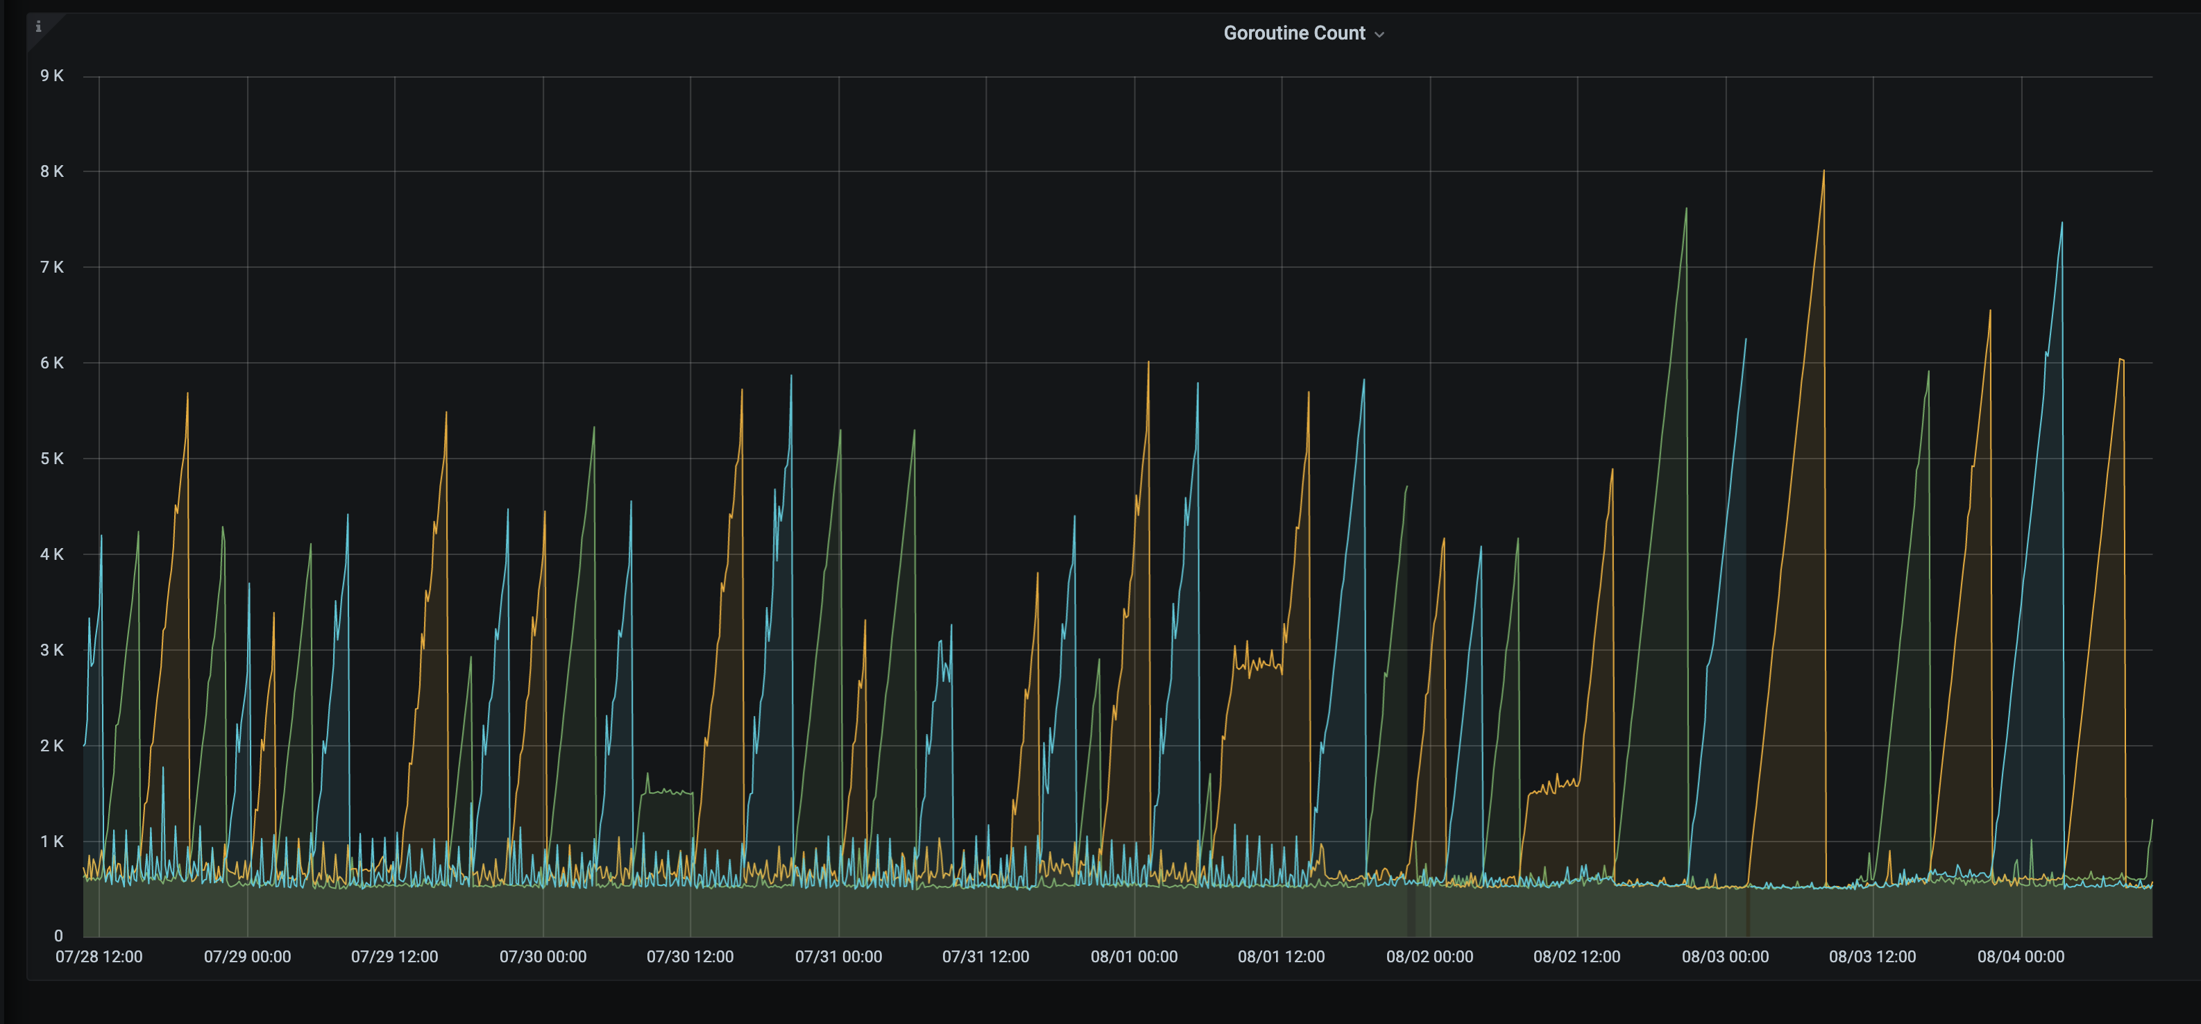Click the 07/31 00:00 time label
This screenshot has height=1024, width=2201.
click(838, 957)
